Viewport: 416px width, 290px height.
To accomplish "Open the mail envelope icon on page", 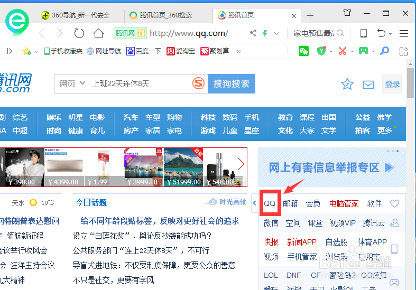I will (368, 85).
